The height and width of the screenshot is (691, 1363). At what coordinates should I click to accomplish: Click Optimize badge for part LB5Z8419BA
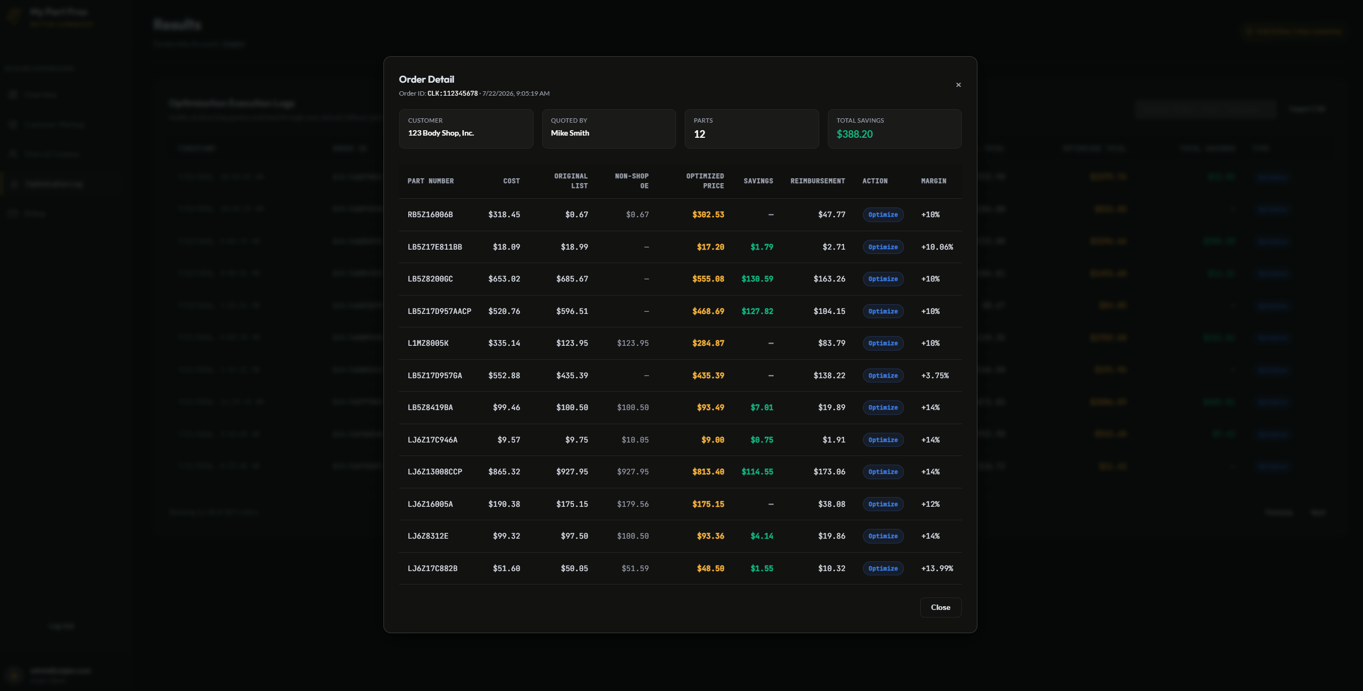coord(883,407)
